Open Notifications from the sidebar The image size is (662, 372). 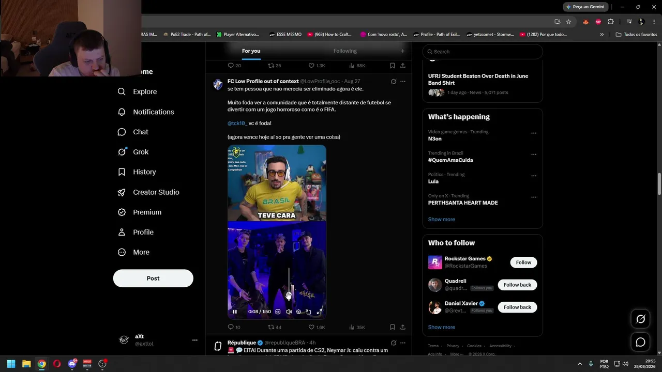click(146, 112)
